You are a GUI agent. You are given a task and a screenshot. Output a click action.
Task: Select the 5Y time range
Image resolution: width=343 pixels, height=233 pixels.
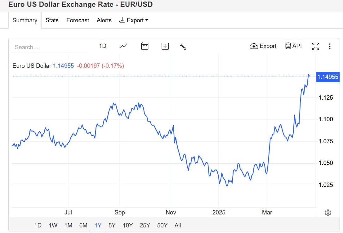(x=112, y=225)
